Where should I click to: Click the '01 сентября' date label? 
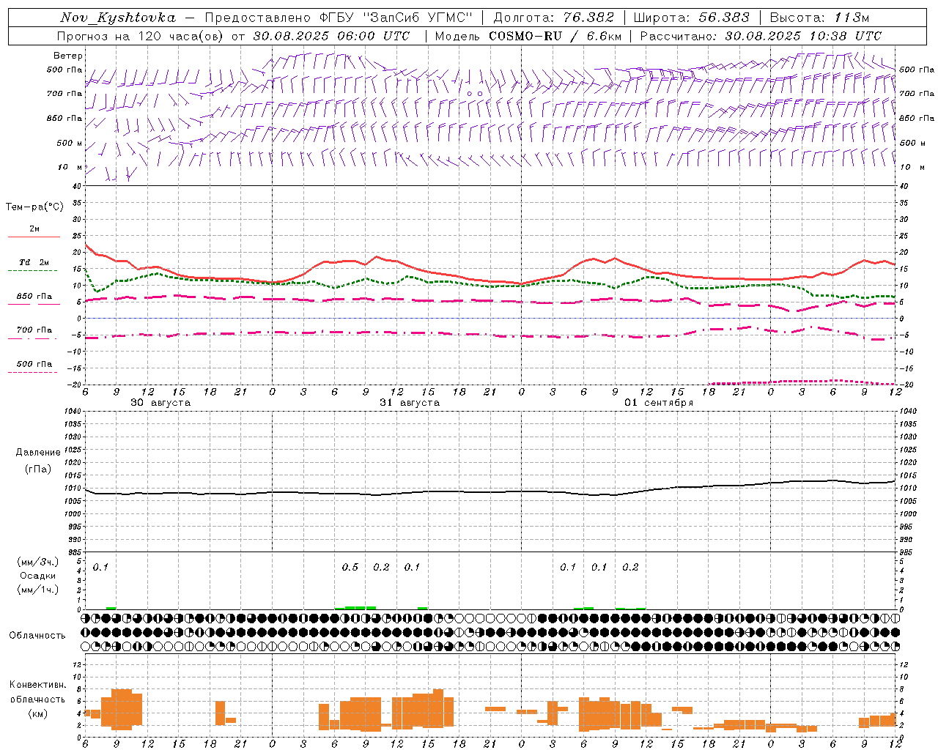659,403
